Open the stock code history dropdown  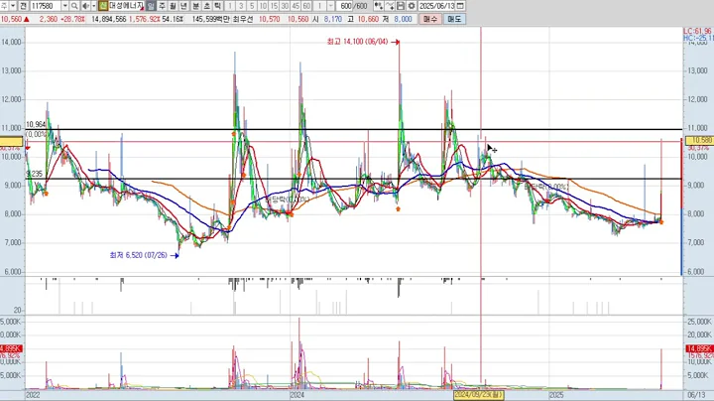tap(64, 6)
